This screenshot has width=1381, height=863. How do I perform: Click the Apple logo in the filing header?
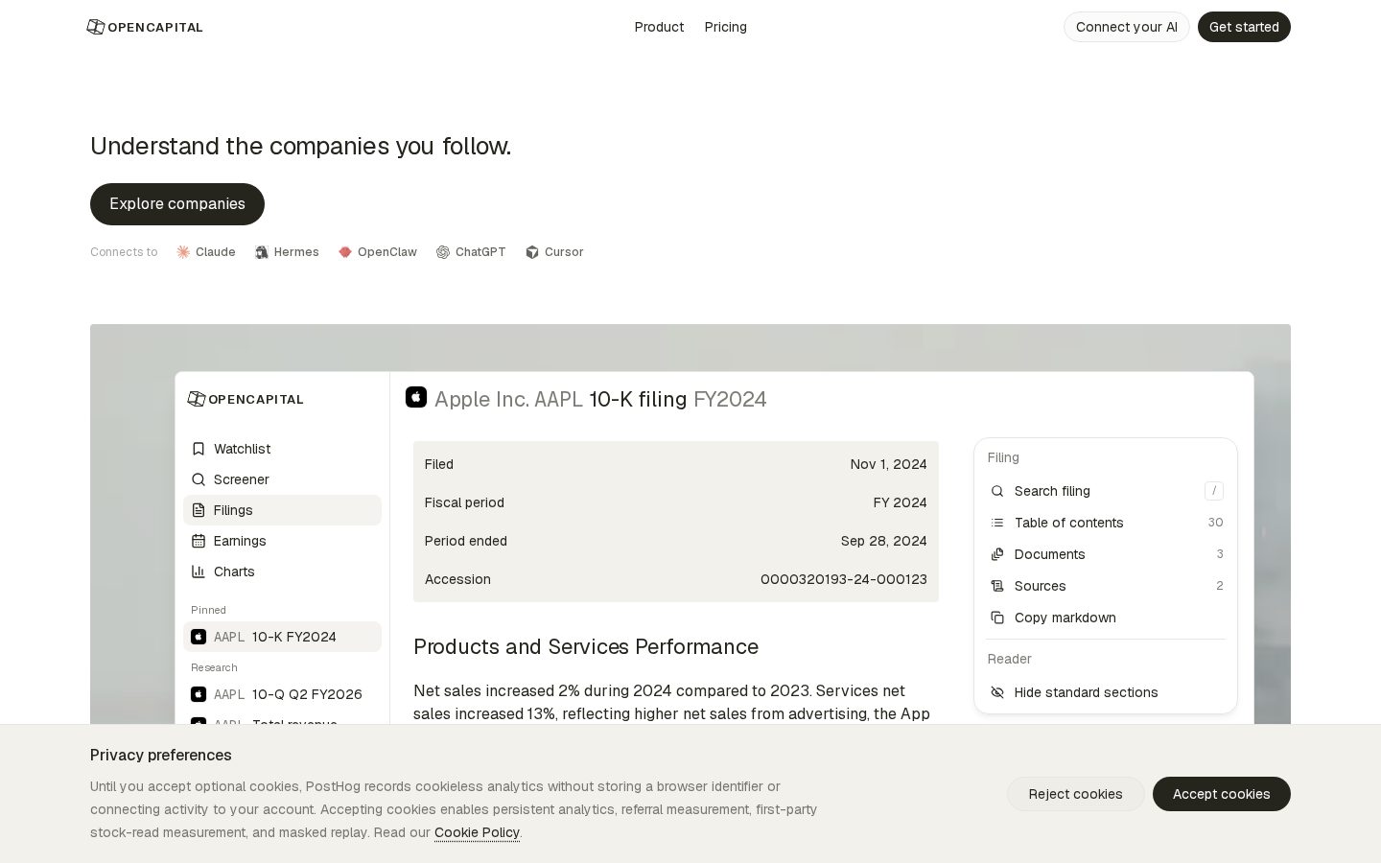(x=416, y=397)
